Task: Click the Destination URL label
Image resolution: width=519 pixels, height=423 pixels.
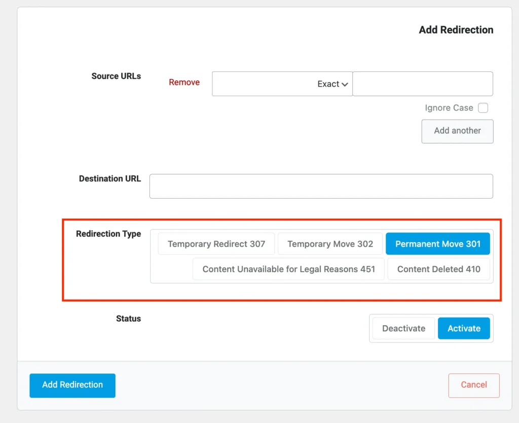Action: point(110,179)
